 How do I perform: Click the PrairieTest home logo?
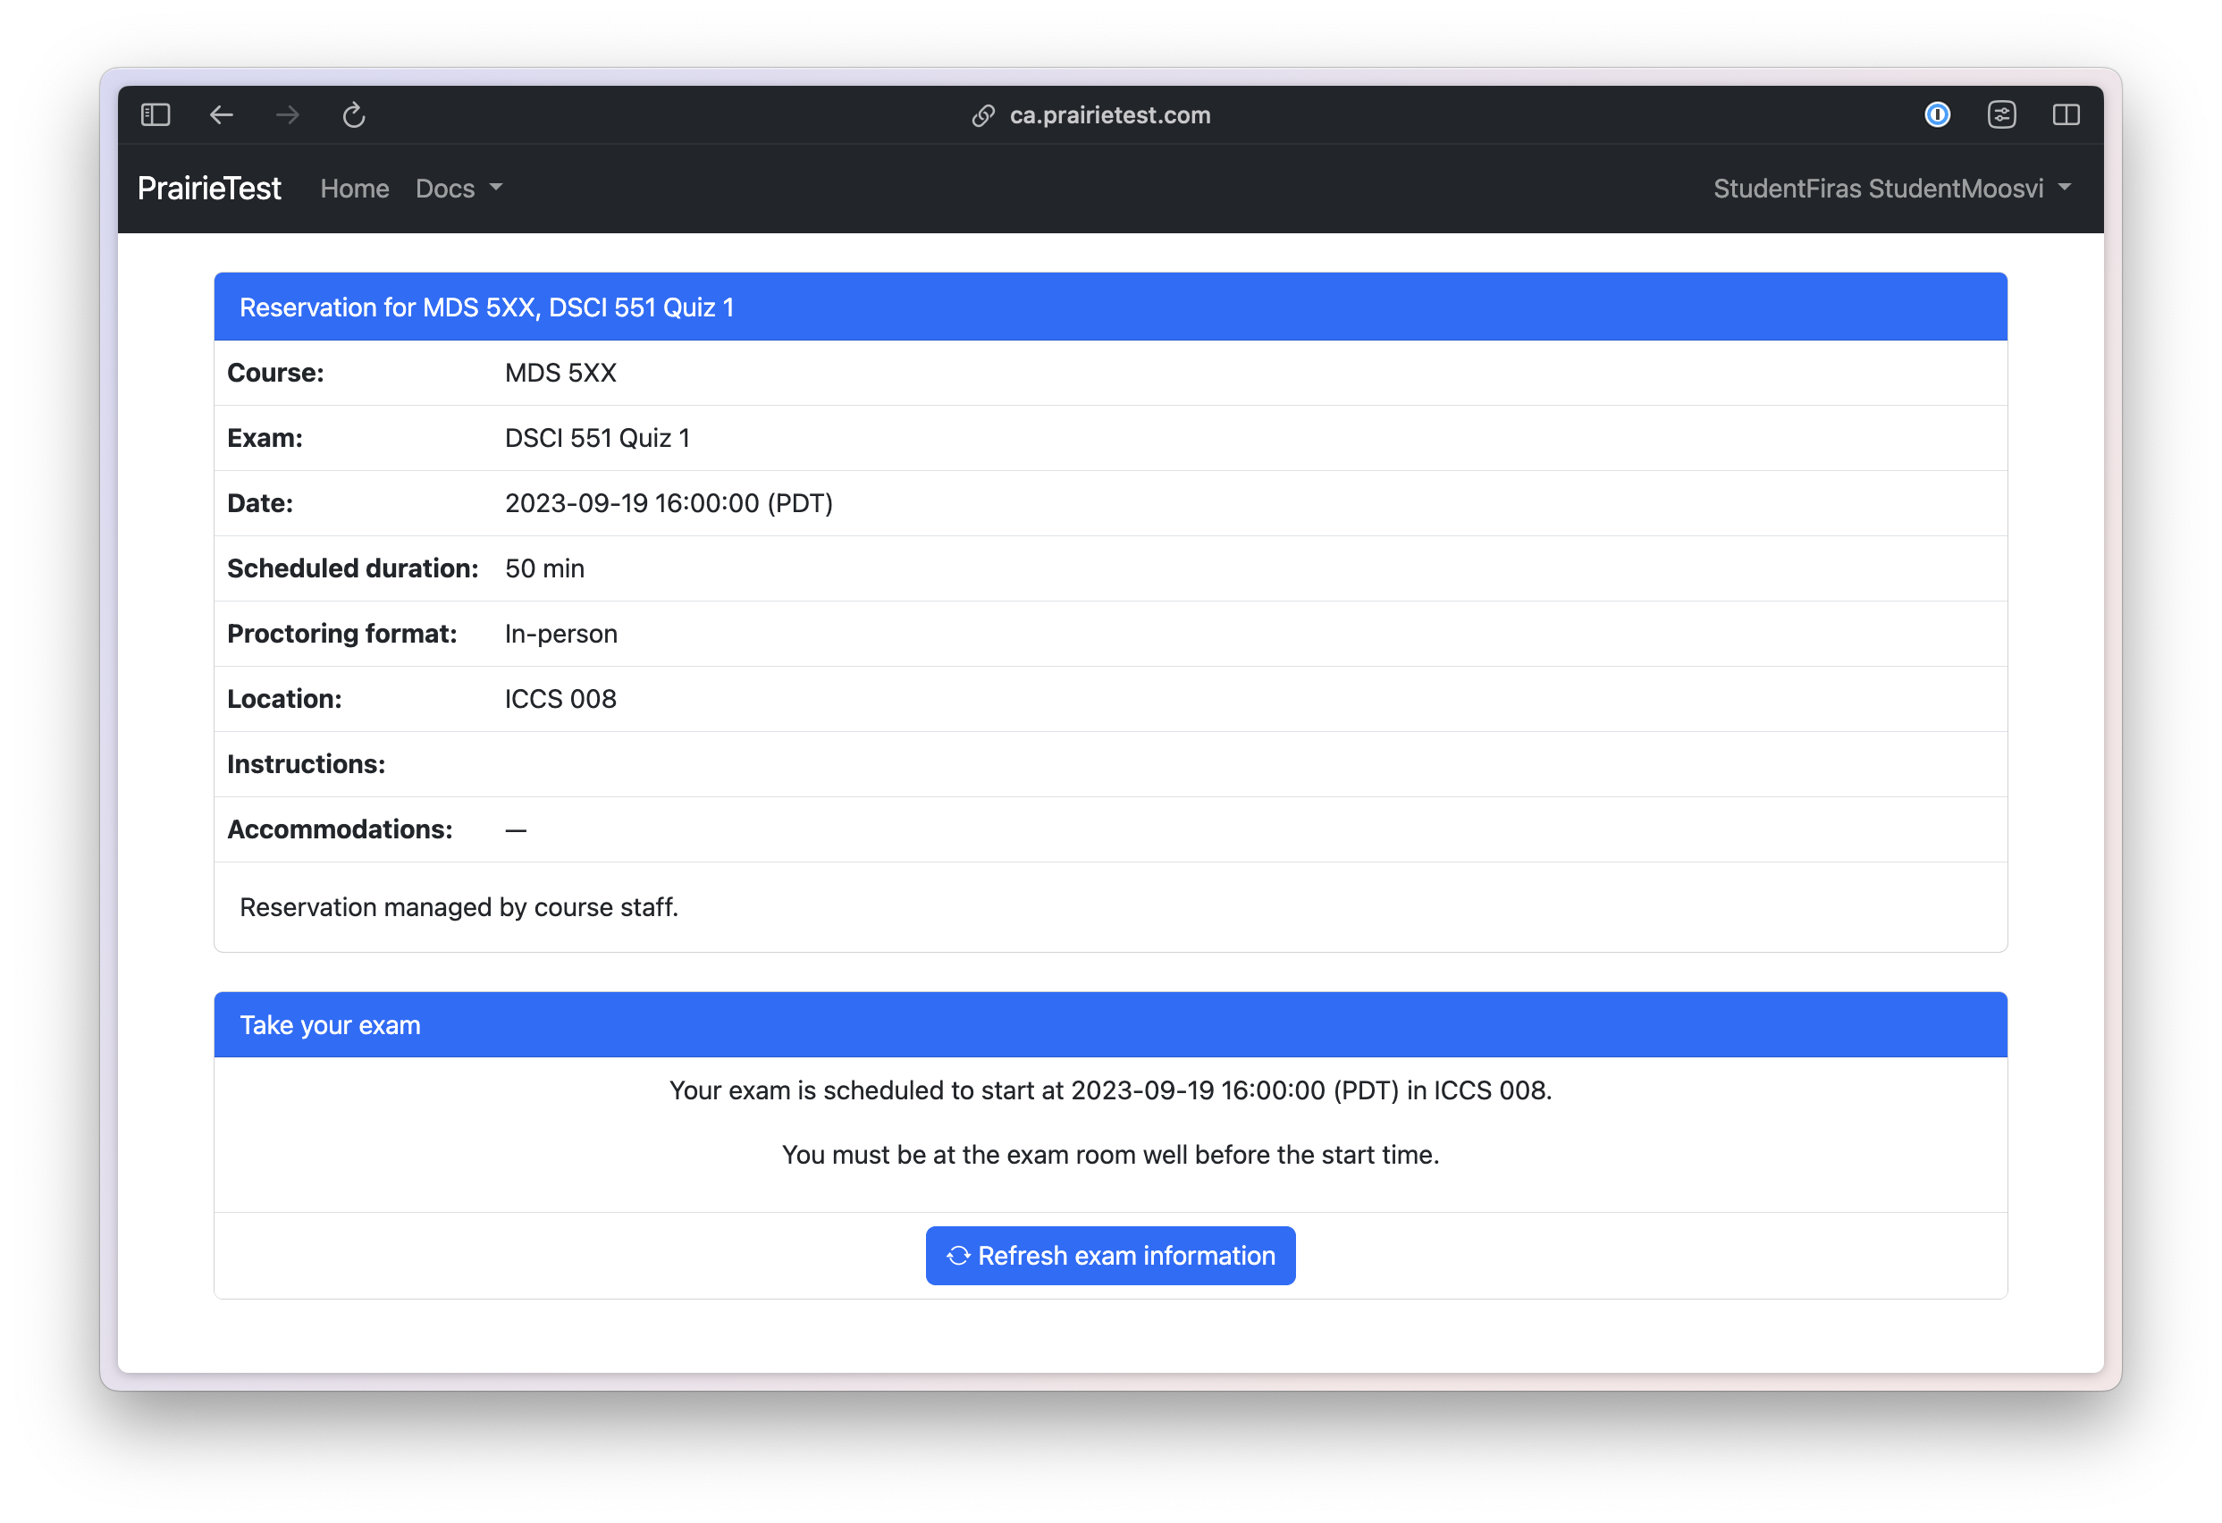pyautogui.click(x=209, y=188)
